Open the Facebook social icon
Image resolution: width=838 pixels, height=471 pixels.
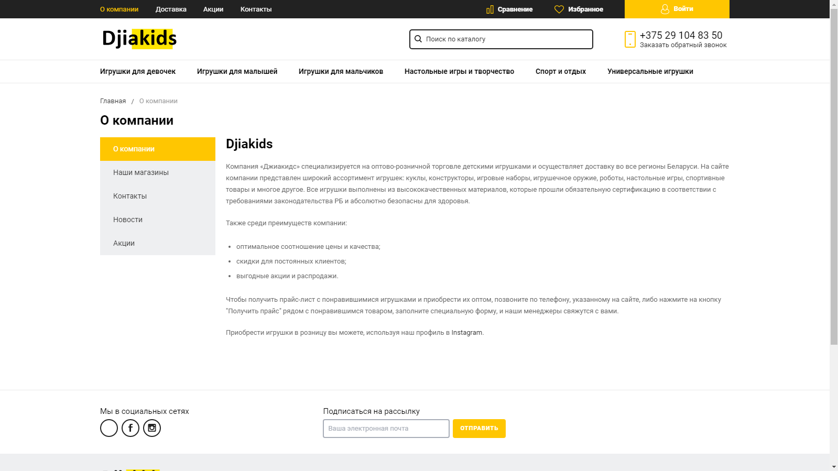130,428
